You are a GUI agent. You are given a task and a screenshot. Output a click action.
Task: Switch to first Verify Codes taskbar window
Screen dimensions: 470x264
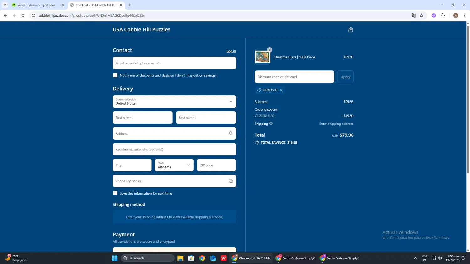tap(295, 258)
